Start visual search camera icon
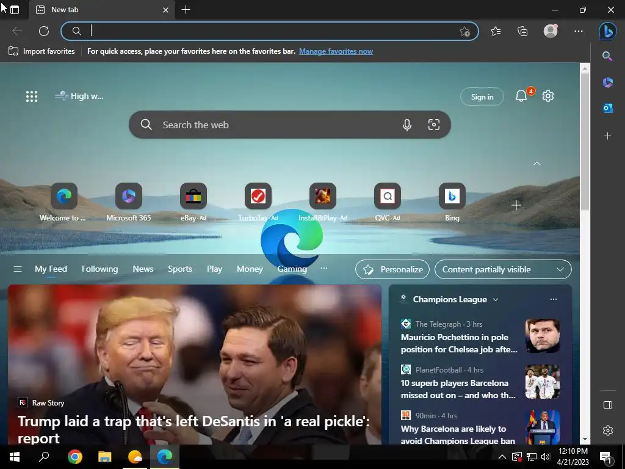This screenshot has height=469, width=625. [434, 125]
